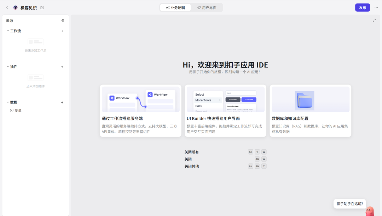Open the more options ellipsis menu
Viewport: 382px width, 216px height.
point(376,7)
